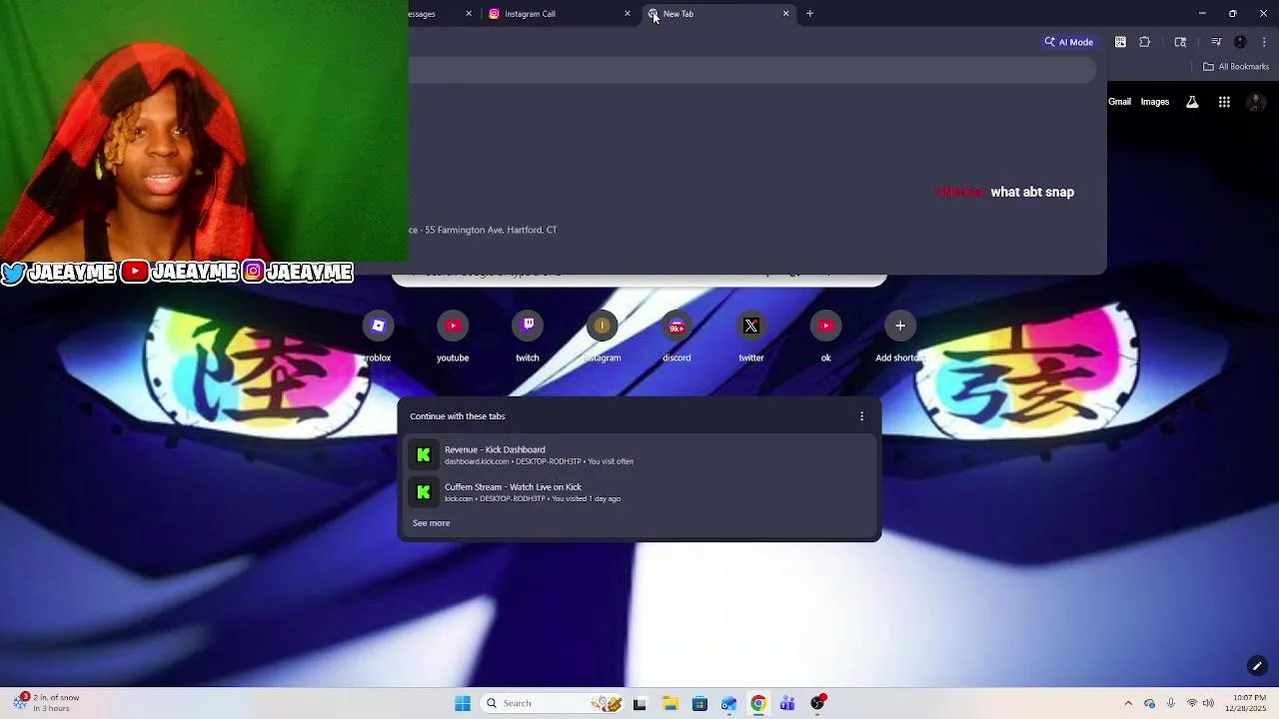Open File Explorer from taskbar
Image resolution: width=1279 pixels, height=719 pixels.
[x=669, y=703]
